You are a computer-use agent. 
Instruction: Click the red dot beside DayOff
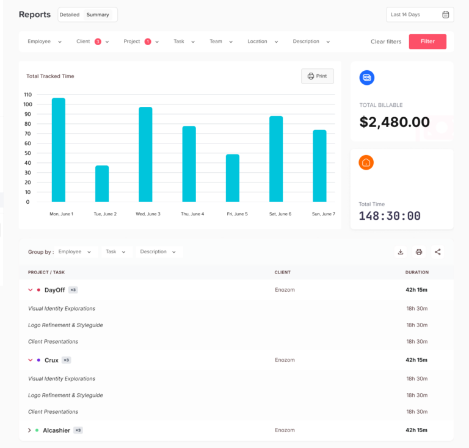(38, 290)
